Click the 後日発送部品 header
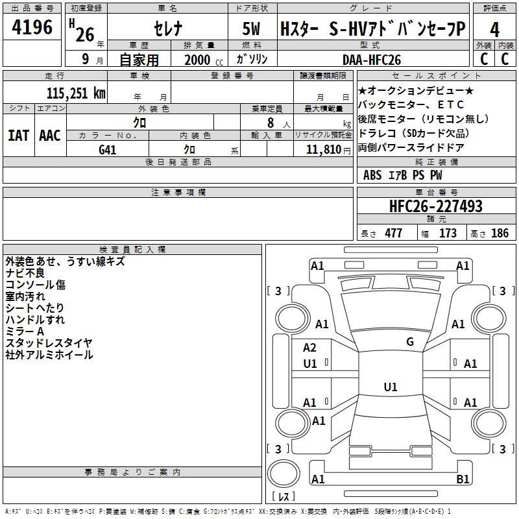The image size is (519, 519). (178, 162)
